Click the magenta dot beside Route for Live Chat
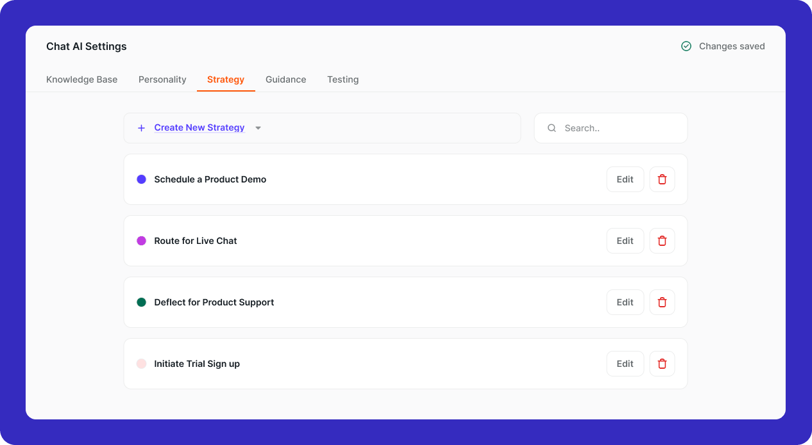 [141, 241]
